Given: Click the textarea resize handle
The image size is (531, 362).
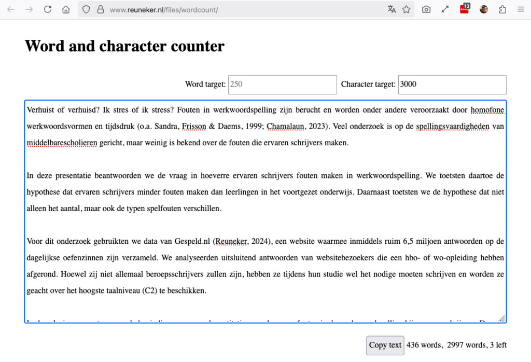Looking at the screenshot, I should pos(502,317).
